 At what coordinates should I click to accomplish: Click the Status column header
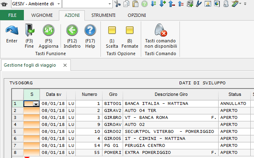pyautogui.click(x=235, y=94)
